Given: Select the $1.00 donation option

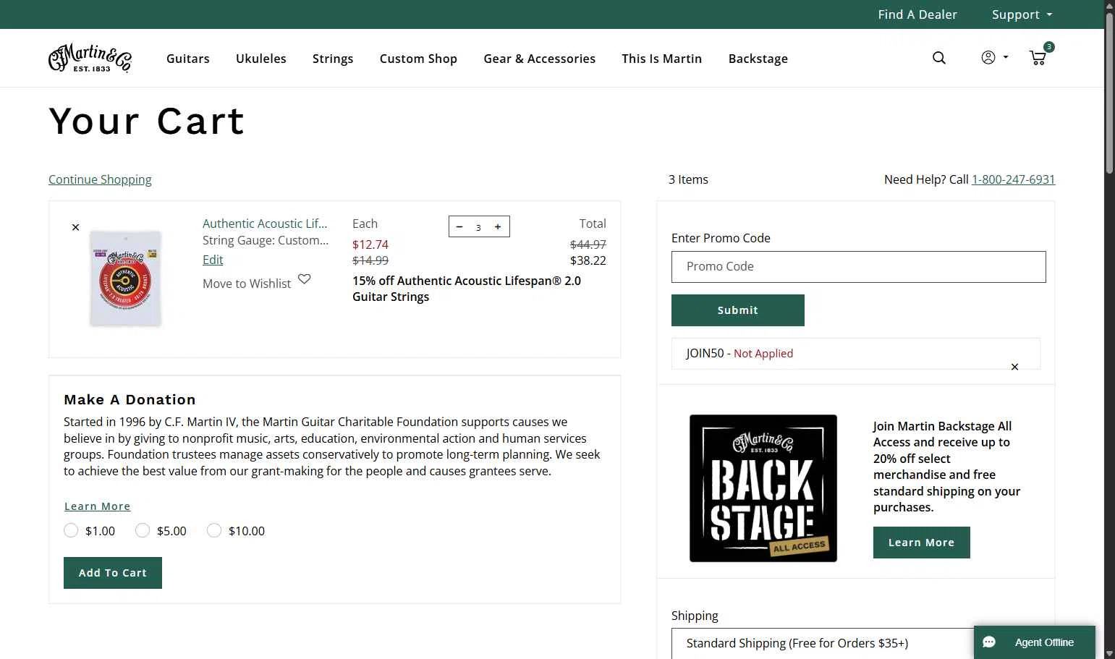Looking at the screenshot, I should (x=71, y=530).
